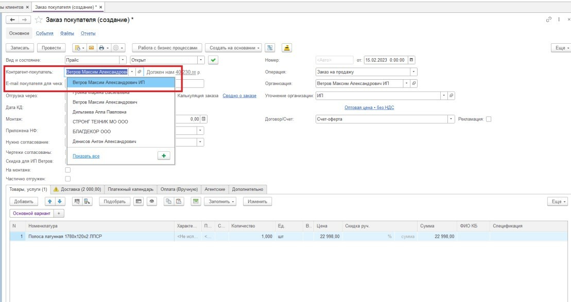The height and width of the screenshot is (302, 571).
Task: Click the printer icon
Action: pyautogui.click(x=103, y=48)
